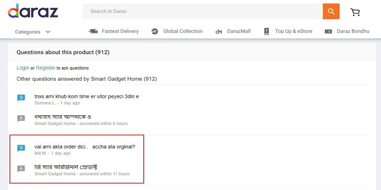This screenshot has height=190, width=381.
Task: Click the Global Collection plane icon
Action: coord(155,31)
